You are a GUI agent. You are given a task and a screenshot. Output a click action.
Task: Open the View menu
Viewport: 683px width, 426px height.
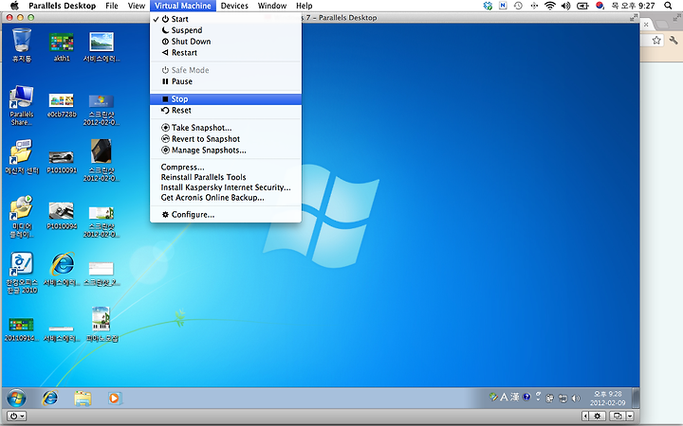(x=137, y=6)
